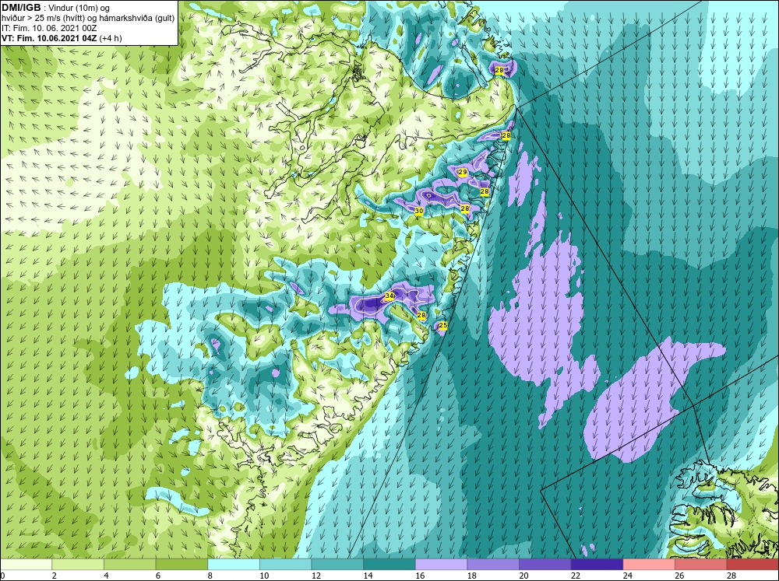Click the scale value 4 under the legend

(106, 576)
